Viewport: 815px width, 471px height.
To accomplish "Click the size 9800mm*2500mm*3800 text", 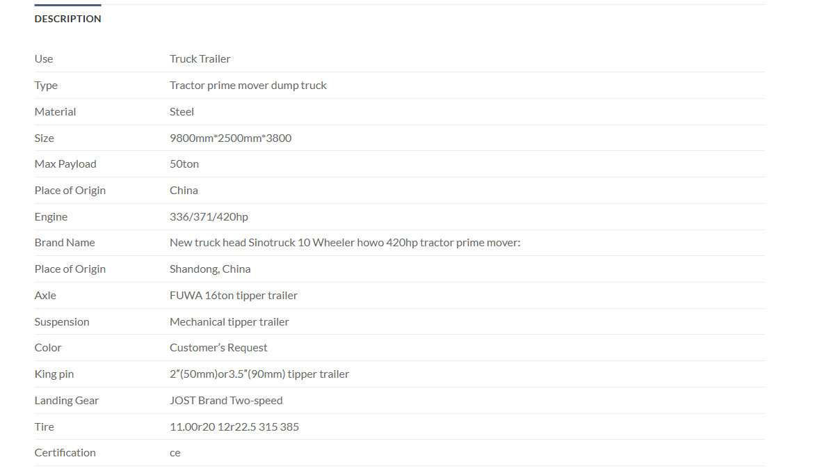I will pos(230,138).
